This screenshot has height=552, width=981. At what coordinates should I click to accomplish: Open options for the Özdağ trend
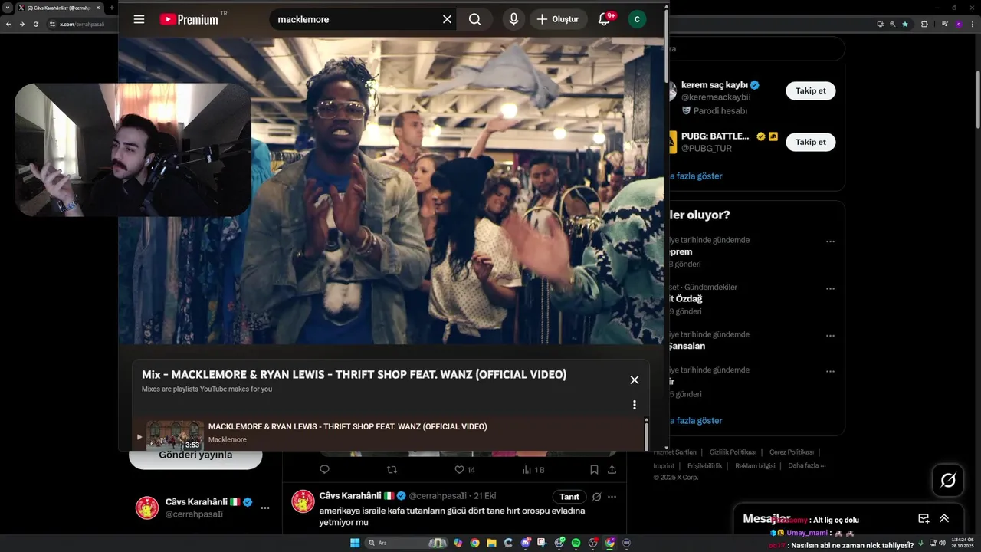click(x=830, y=289)
